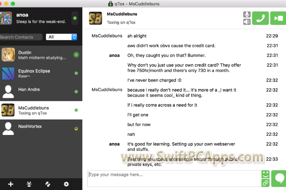Viewport: 286px width, 190px height.
Task: Open the emoji picker smiley button
Action: (265, 174)
